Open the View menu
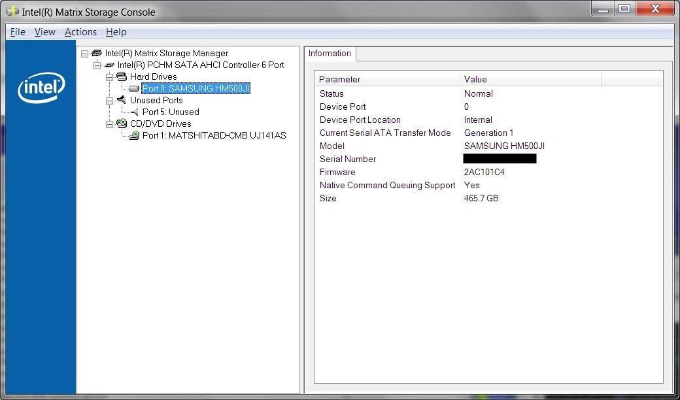 point(45,32)
